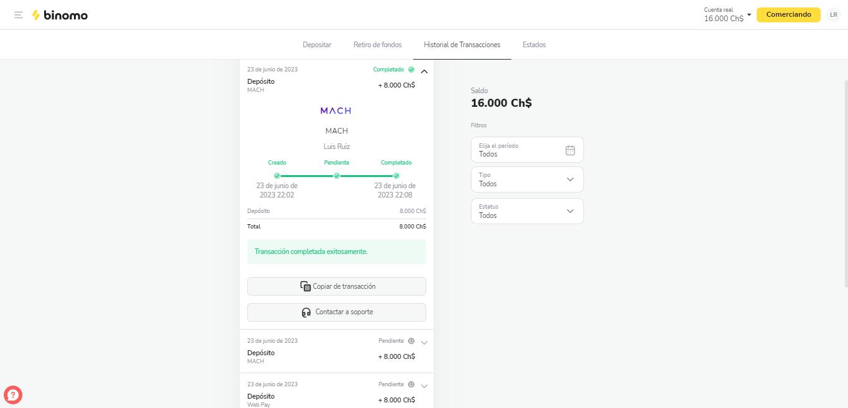Image resolution: width=848 pixels, height=408 pixels.
Task: Open the LR user avatar
Action: point(833,15)
